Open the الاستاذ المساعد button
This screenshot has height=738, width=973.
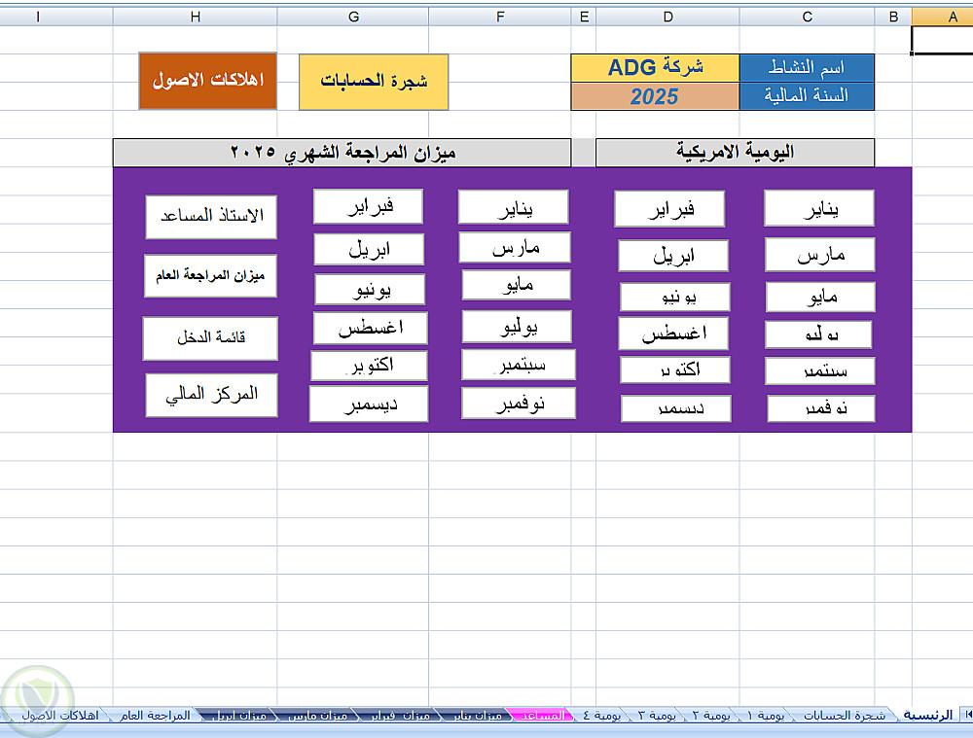(211, 217)
